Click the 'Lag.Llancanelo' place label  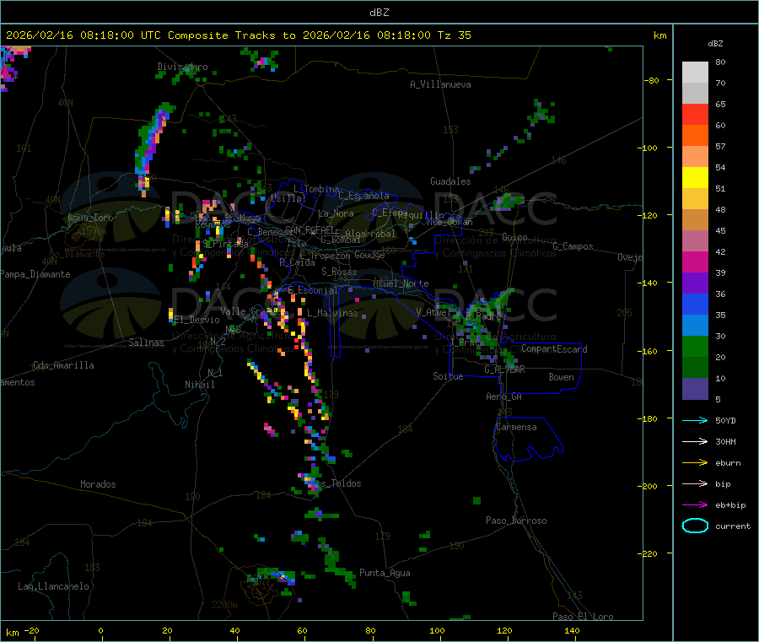[53, 586]
